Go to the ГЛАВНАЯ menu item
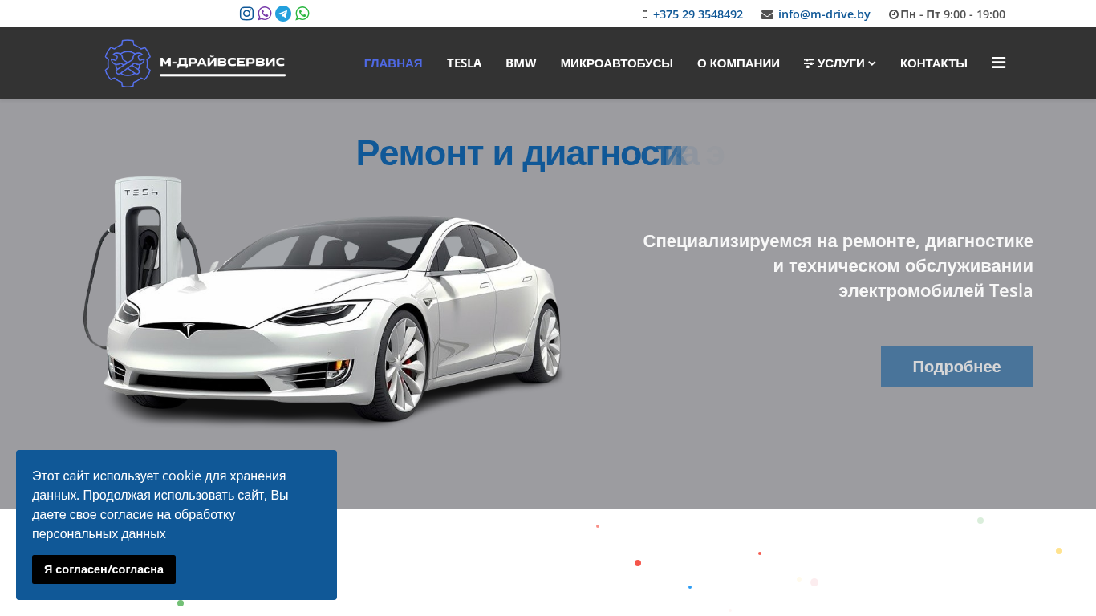The height and width of the screenshot is (616, 1096). click(393, 63)
